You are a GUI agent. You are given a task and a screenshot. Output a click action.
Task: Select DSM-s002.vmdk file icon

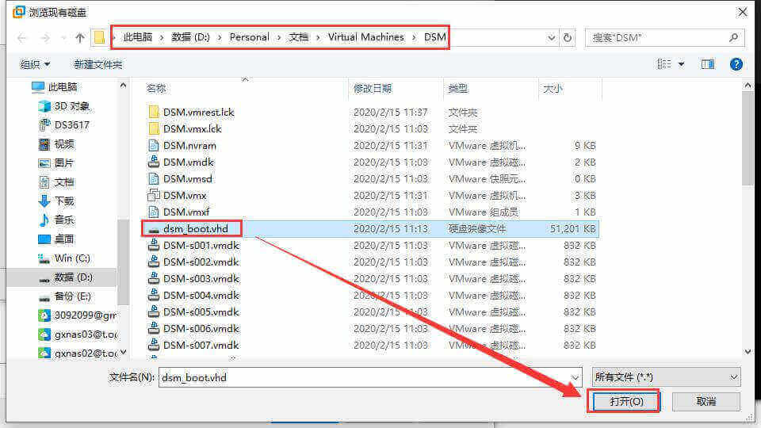tap(153, 262)
